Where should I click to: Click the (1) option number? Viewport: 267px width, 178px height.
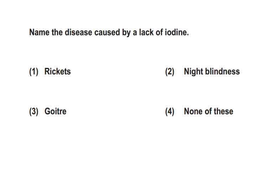click(33, 72)
